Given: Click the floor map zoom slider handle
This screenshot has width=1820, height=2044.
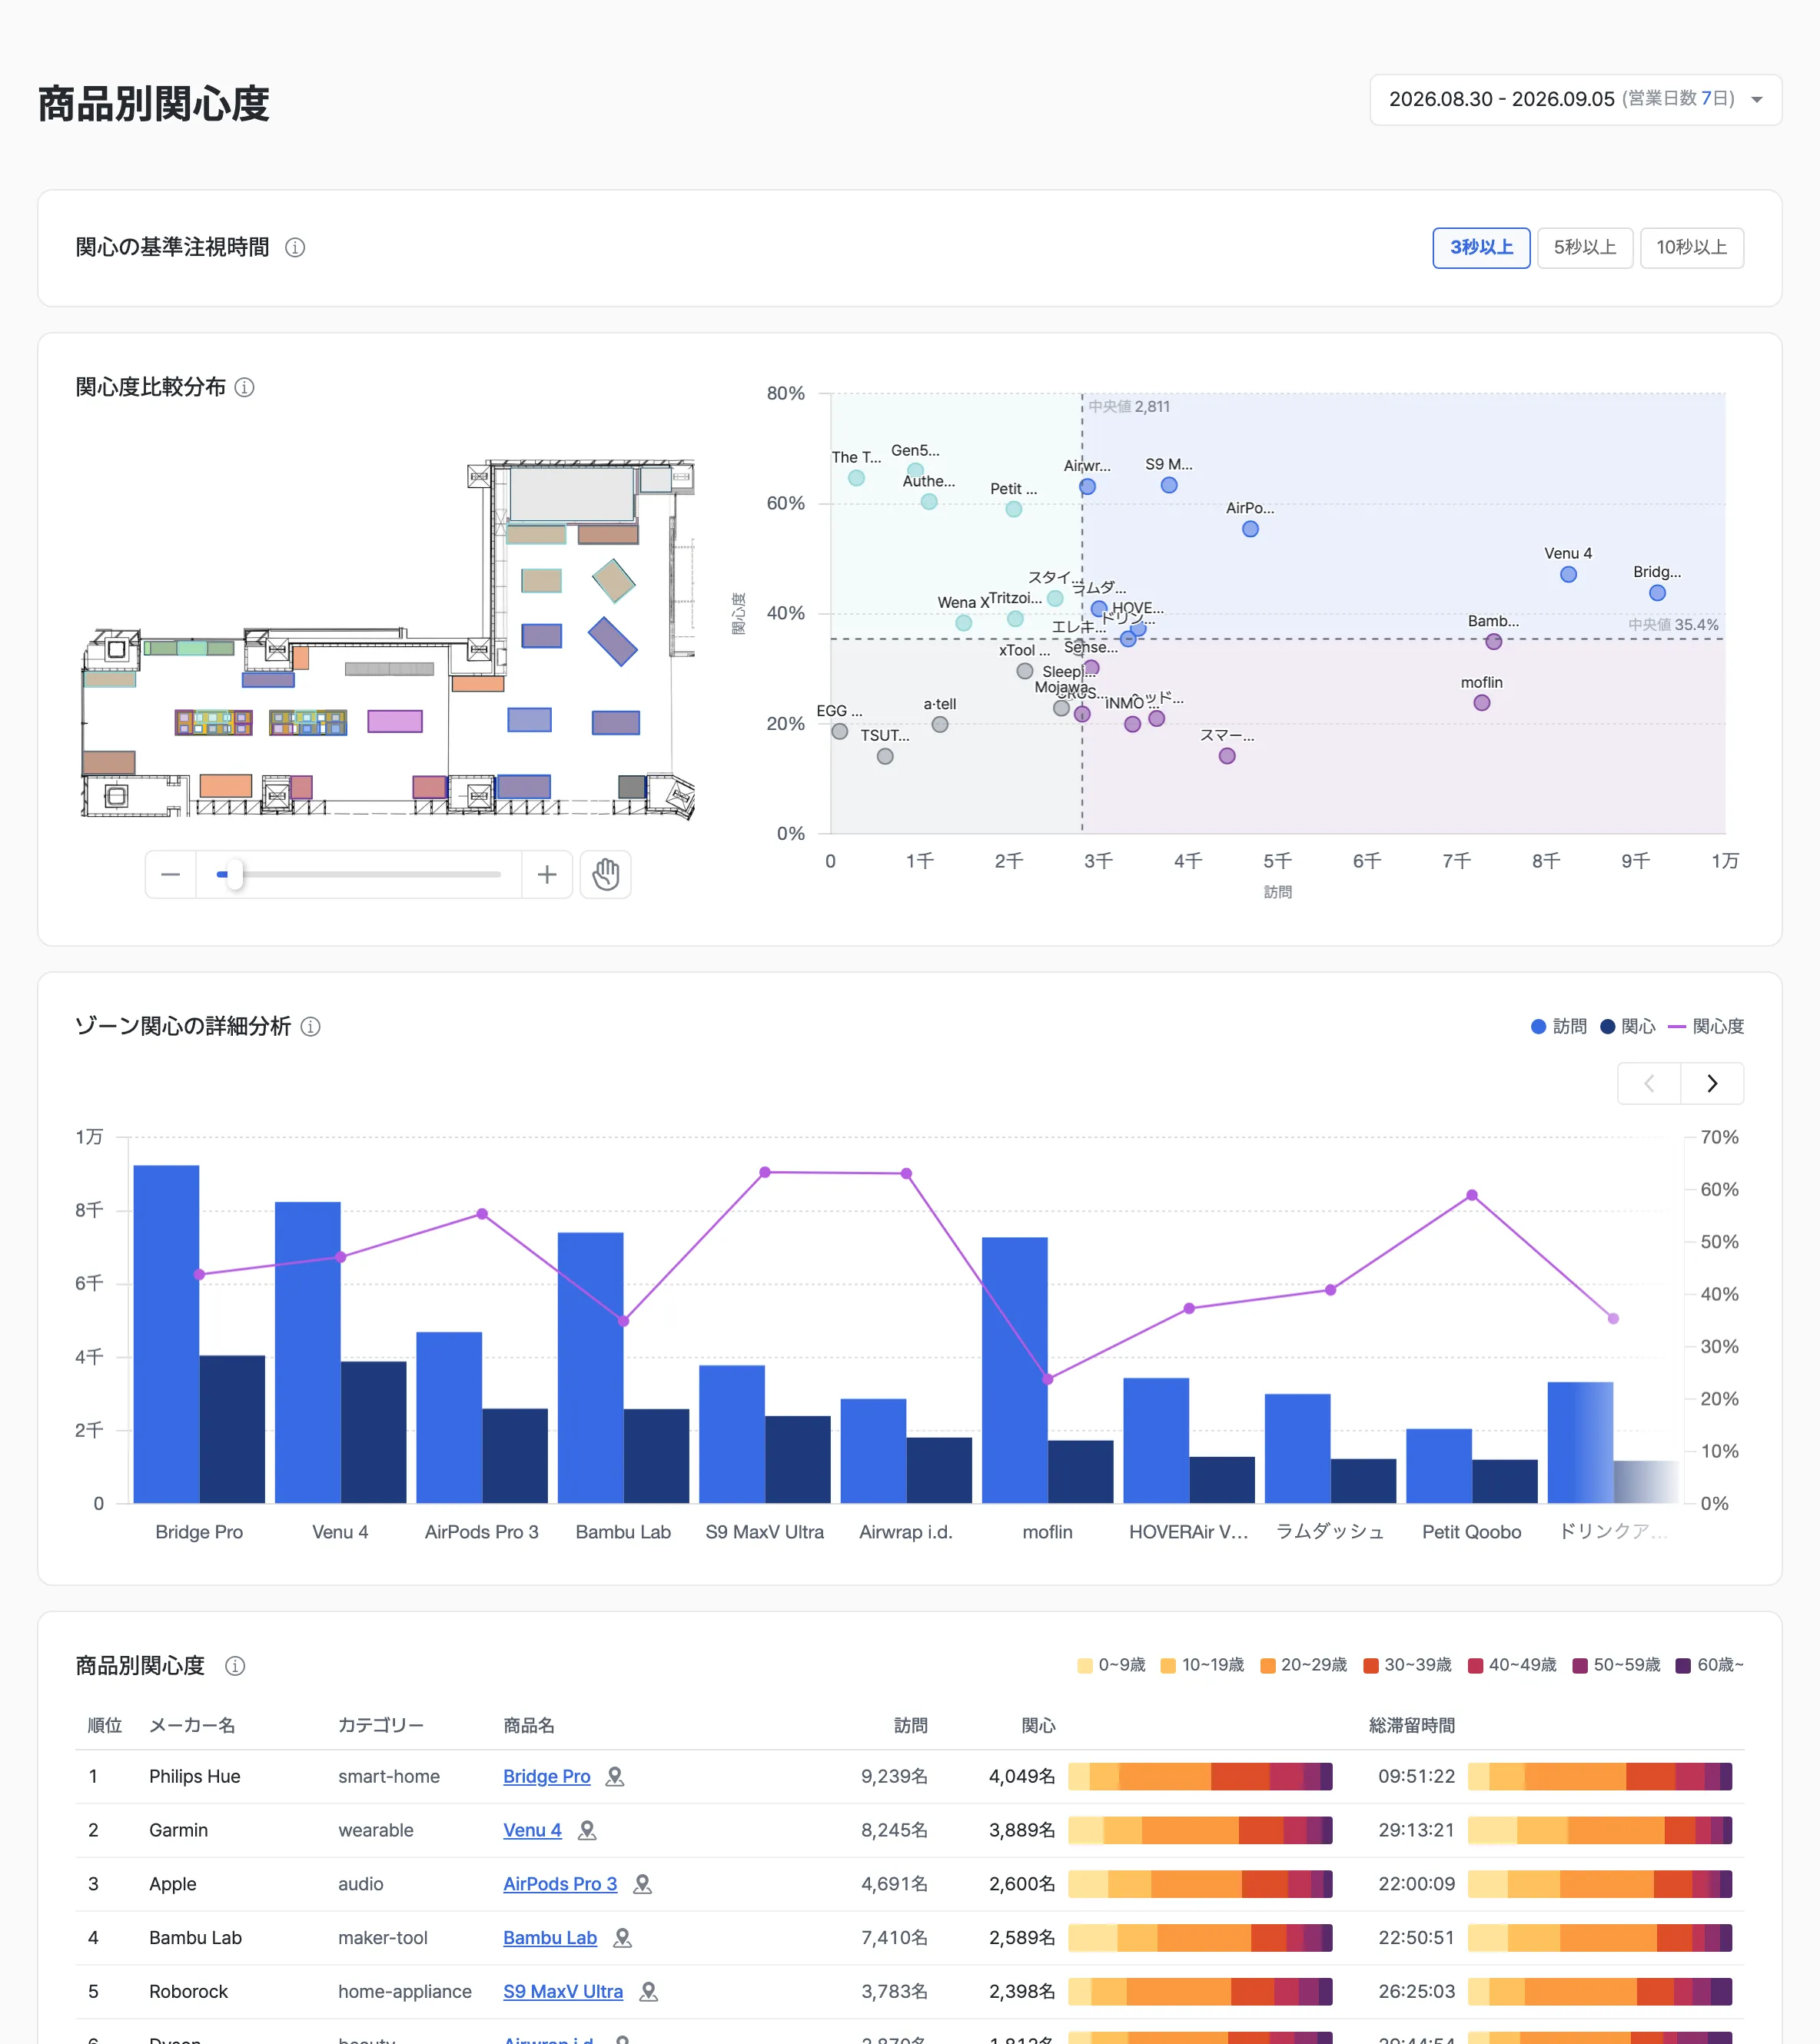Looking at the screenshot, I should point(234,875).
